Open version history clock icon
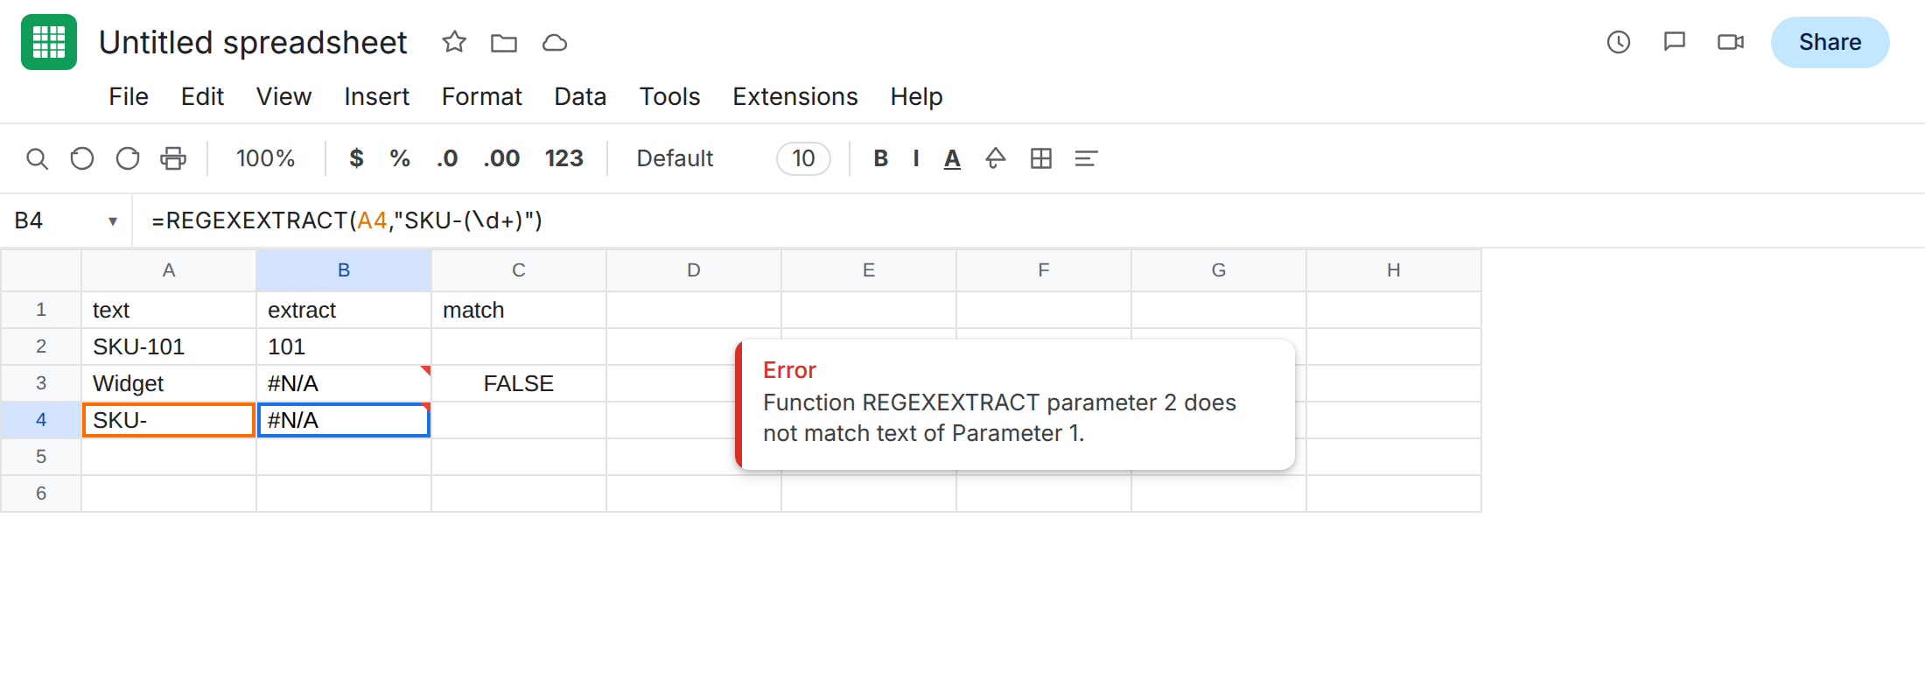This screenshot has height=700, width=1925. (x=1619, y=42)
